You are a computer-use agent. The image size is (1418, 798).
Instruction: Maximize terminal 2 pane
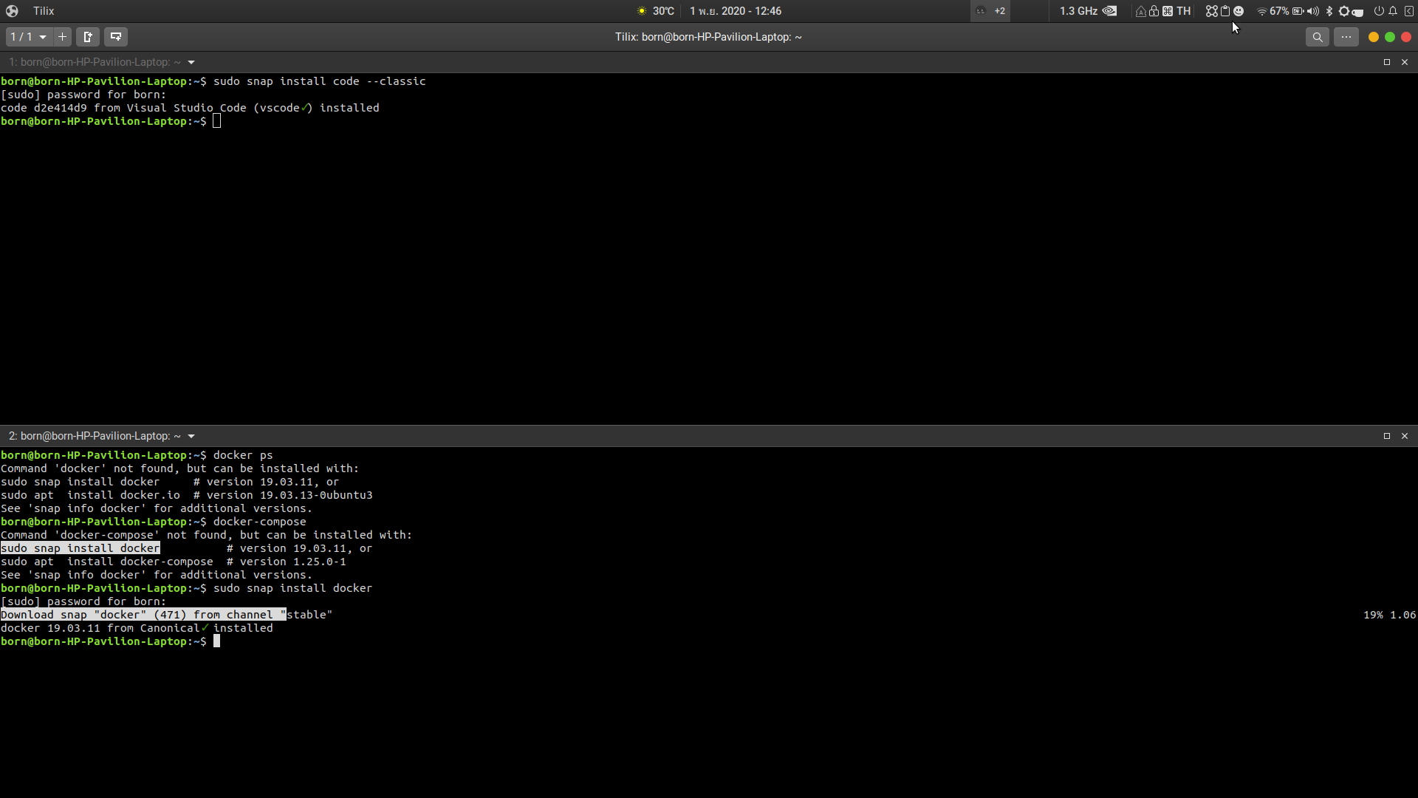click(x=1387, y=436)
